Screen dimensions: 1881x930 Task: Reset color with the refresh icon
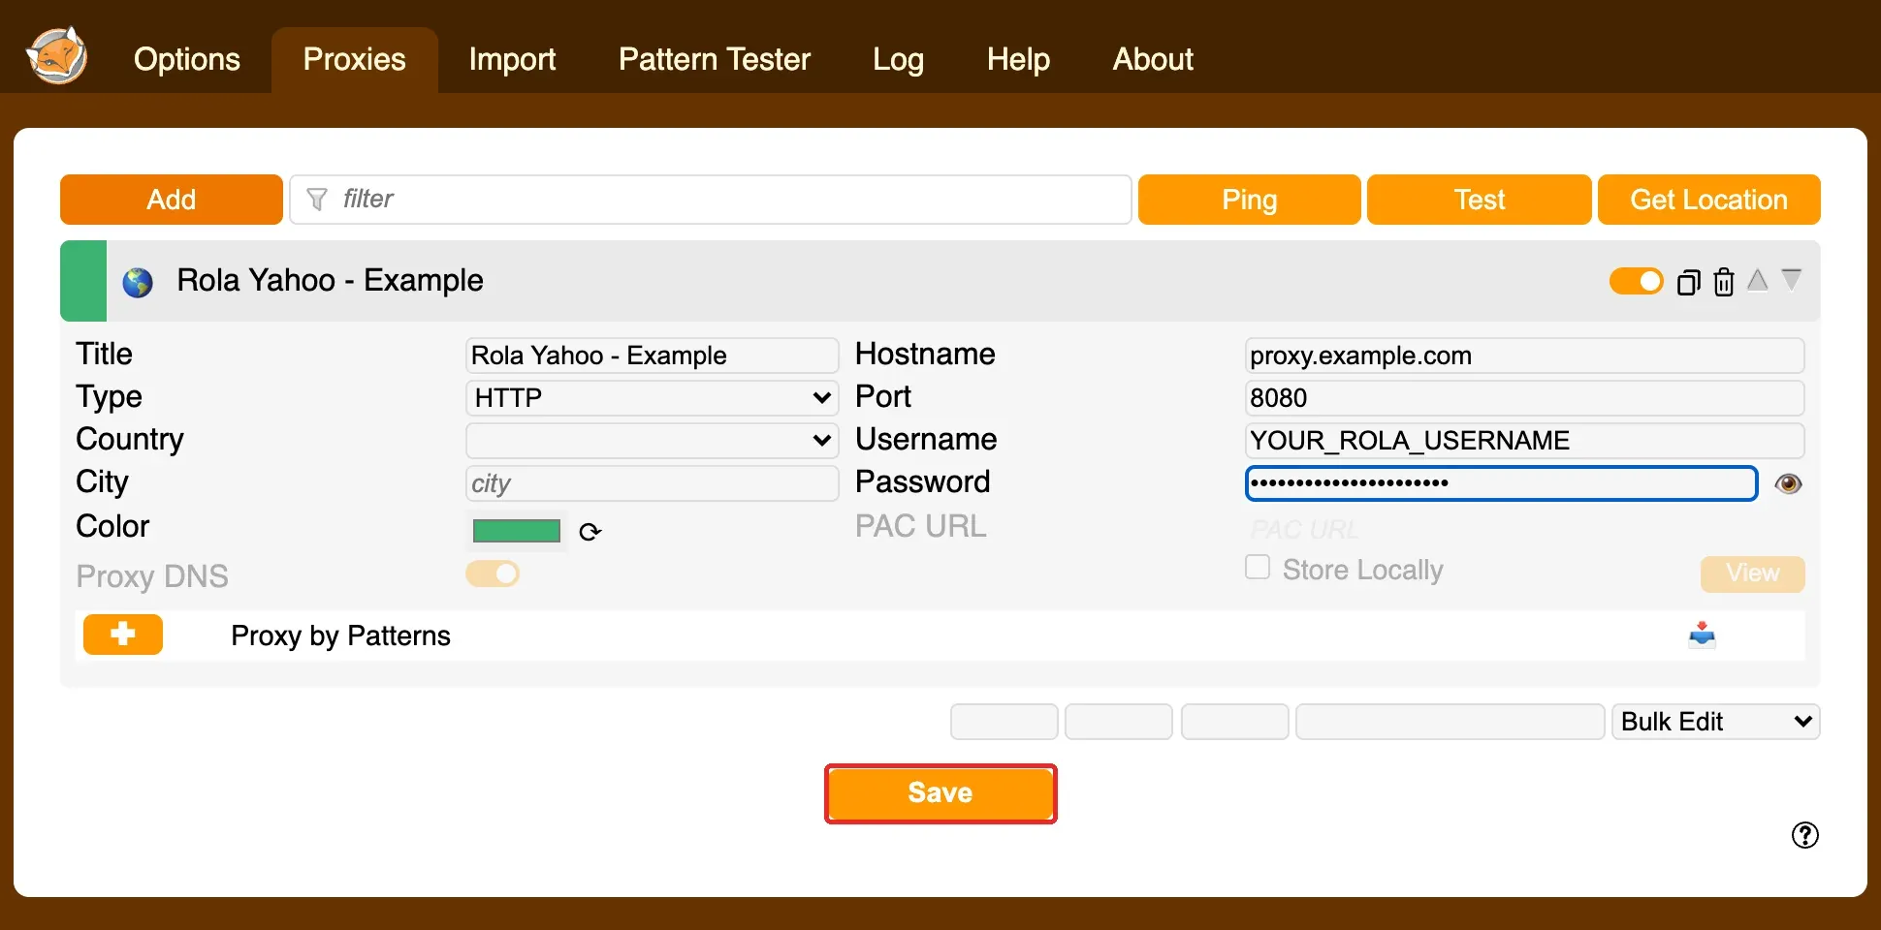point(590,532)
